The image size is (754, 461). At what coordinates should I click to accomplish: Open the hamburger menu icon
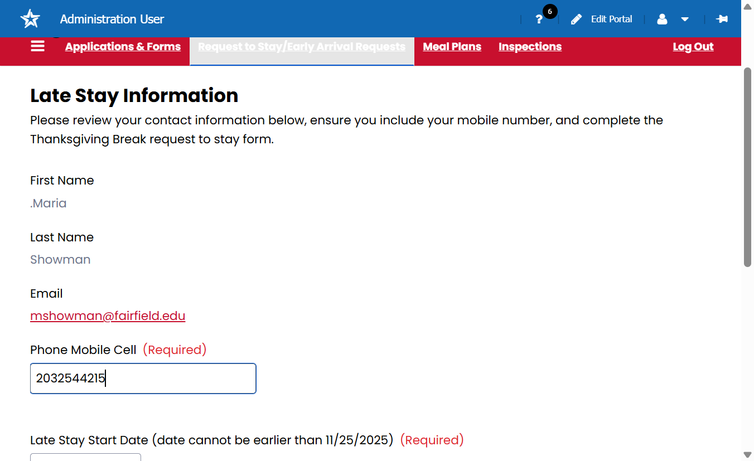[38, 46]
